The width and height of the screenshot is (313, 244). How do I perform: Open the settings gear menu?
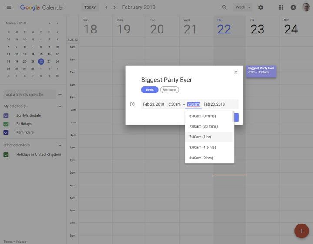coord(260,7)
